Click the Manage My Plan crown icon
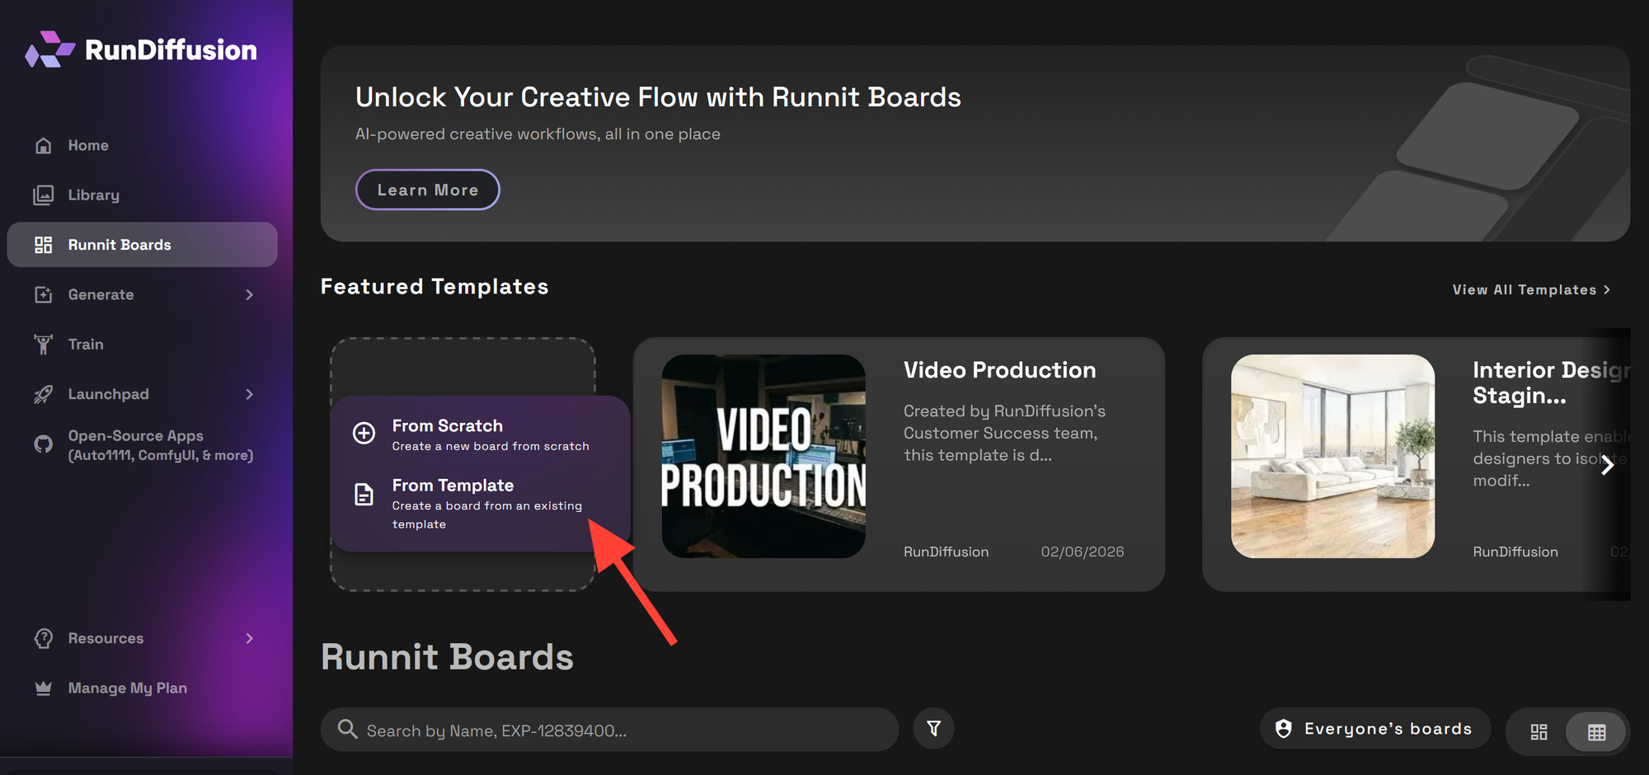Viewport: 1649px width, 775px height. point(43,688)
